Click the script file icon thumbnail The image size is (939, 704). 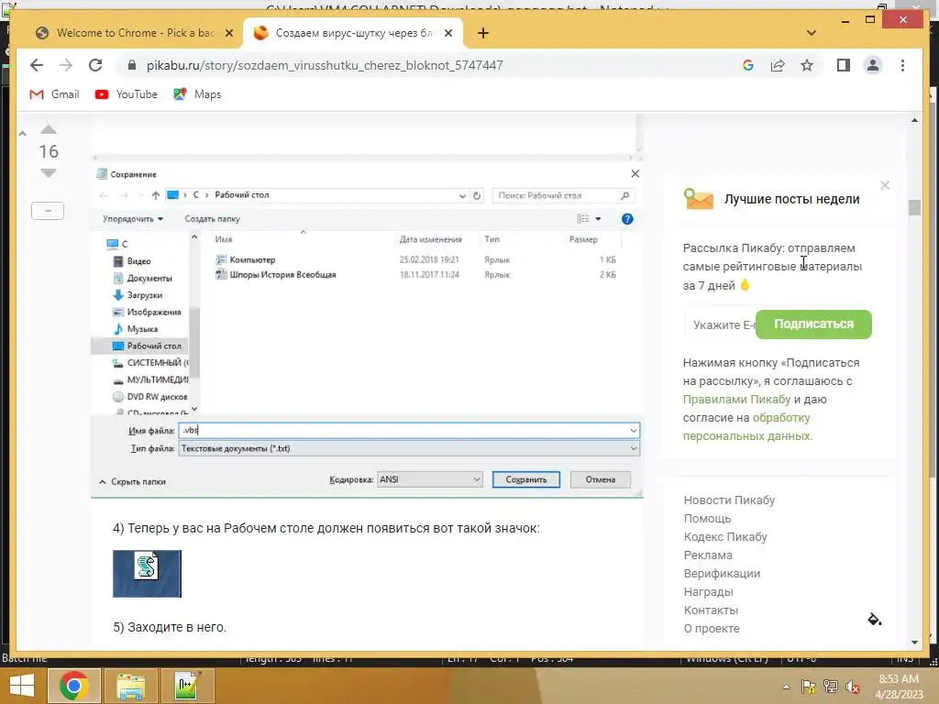point(147,574)
